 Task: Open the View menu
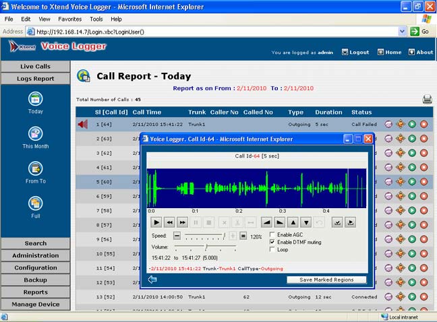pyautogui.click(x=45, y=19)
